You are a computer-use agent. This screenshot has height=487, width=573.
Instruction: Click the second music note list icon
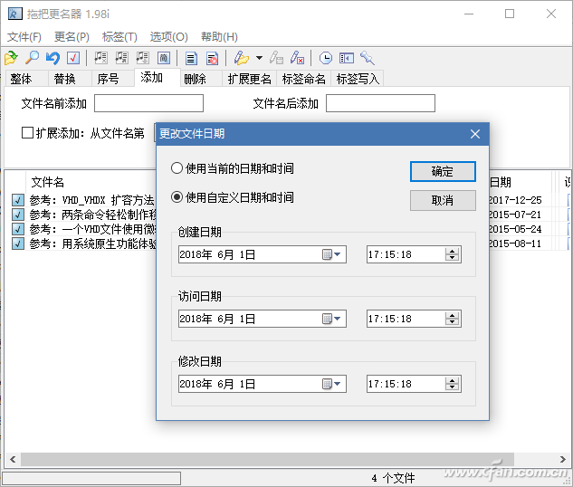(x=121, y=58)
